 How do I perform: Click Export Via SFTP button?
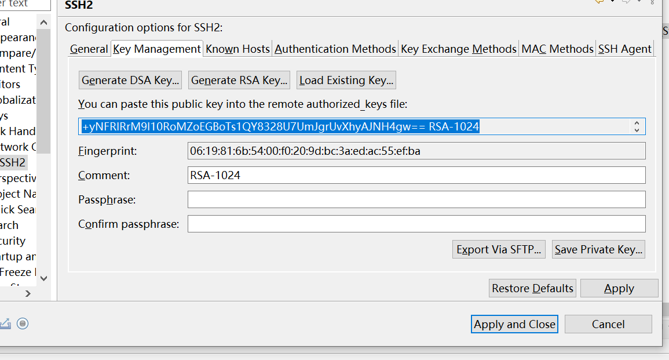pos(499,249)
